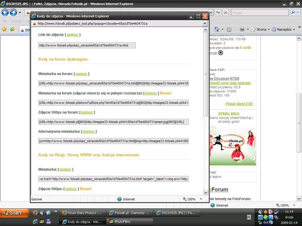Click pomoc link for full-size miniaturka
The image size is (302, 226).
151,93
